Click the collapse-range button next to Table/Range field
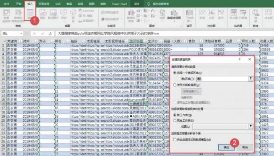Image resolution: width=274 pixels, height=156 pixels. click(251, 79)
